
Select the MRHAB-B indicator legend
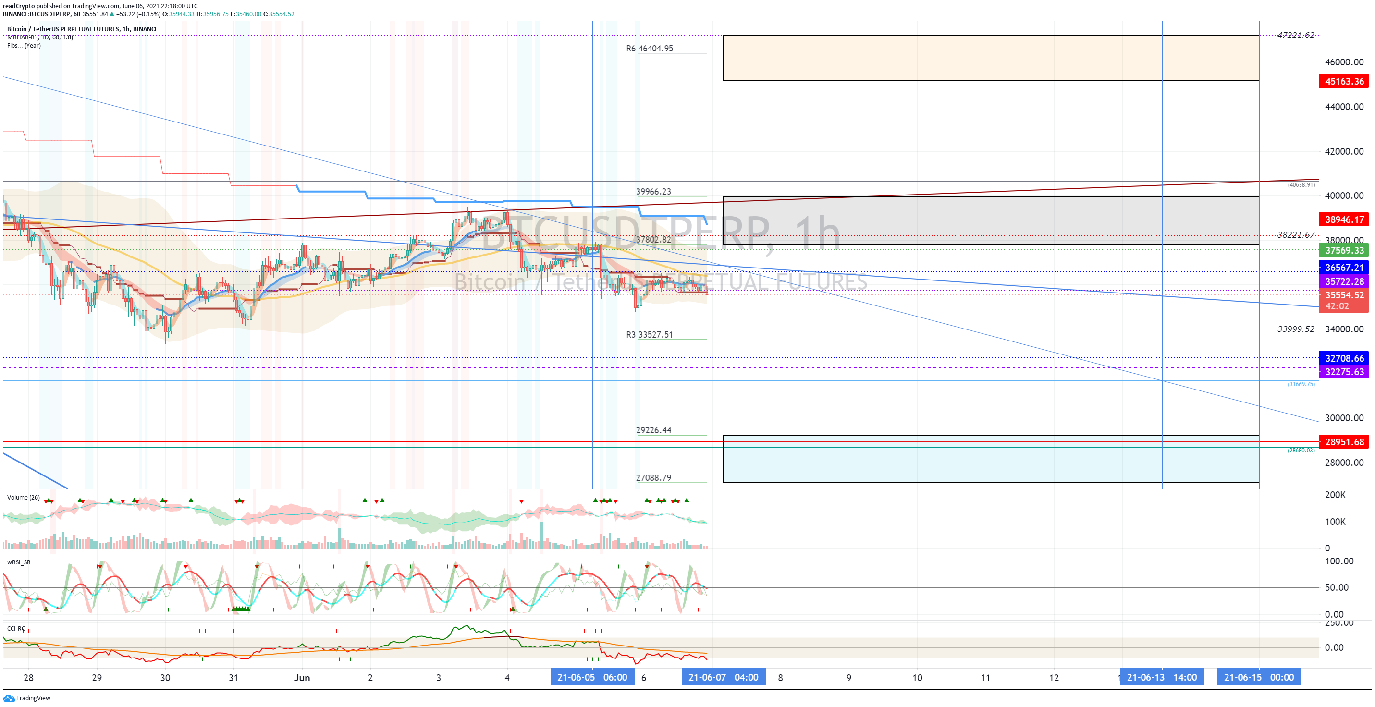click(40, 37)
